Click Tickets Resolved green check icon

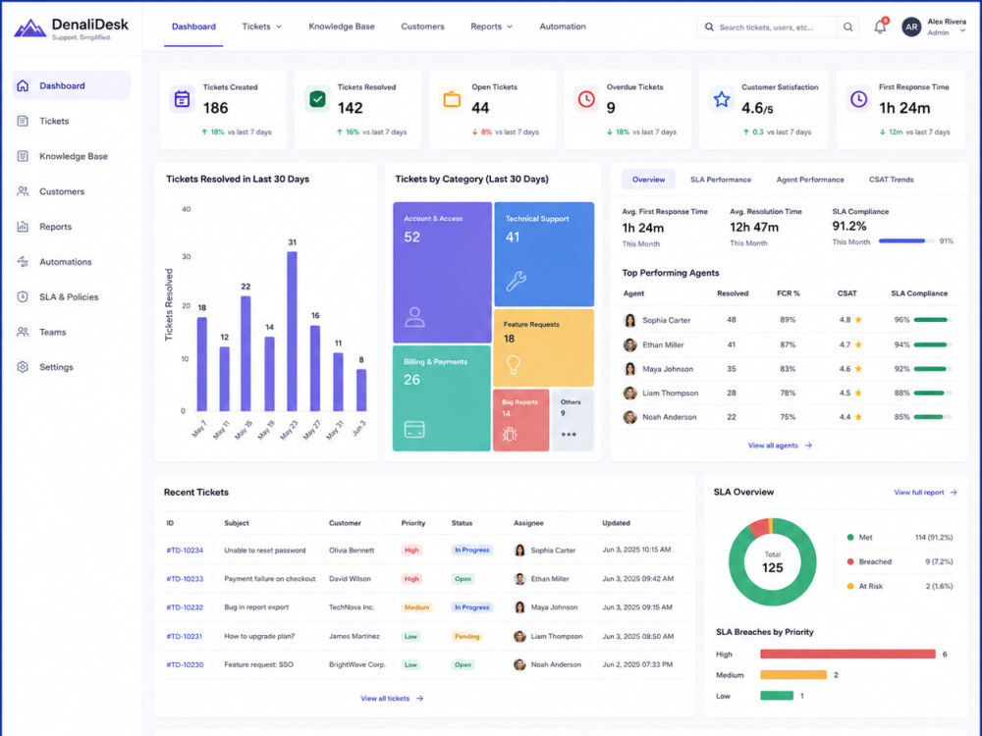point(317,99)
